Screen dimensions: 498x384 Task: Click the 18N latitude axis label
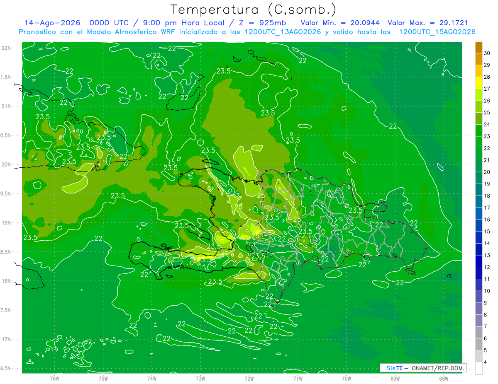[x=7, y=281]
